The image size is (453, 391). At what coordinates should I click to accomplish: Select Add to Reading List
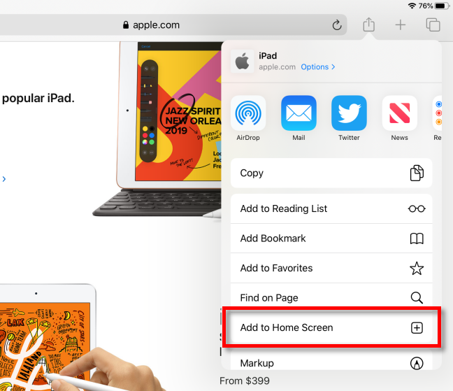click(331, 208)
